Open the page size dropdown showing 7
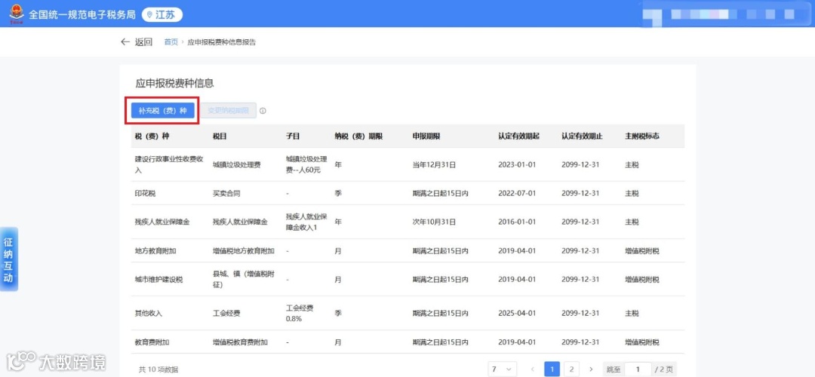Image resolution: width=815 pixels, height=377 pixels. (x=502, y=369)
